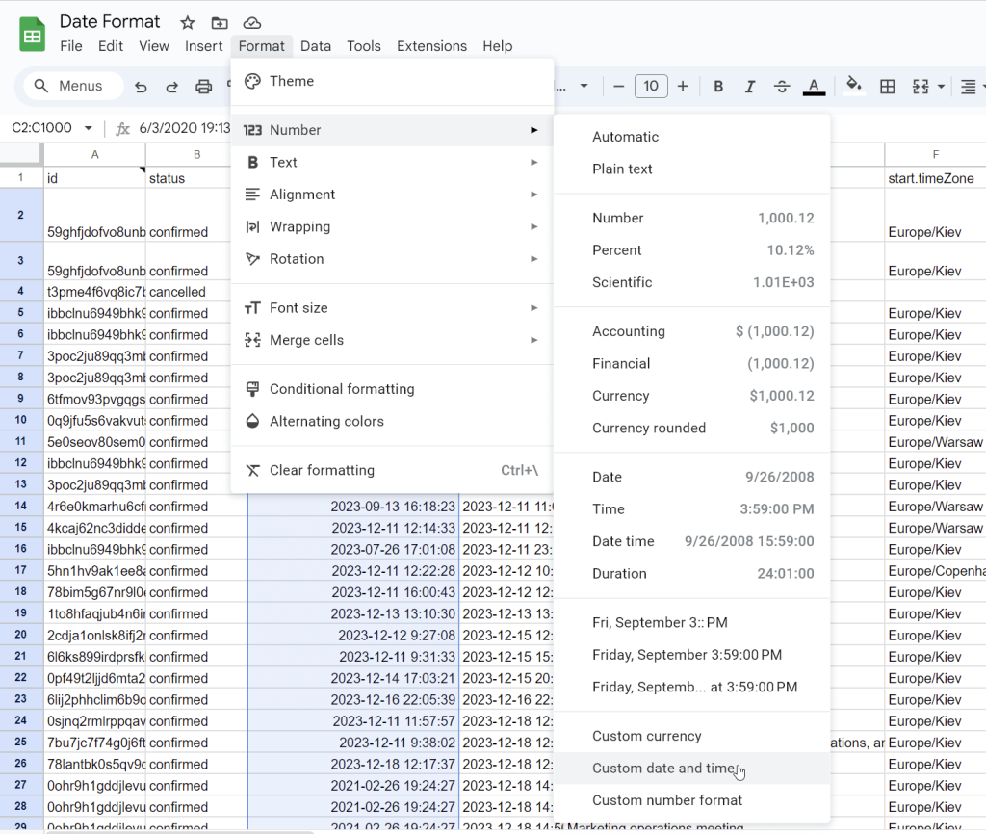Viewport: 986px width, 834px height.
Task: Open the Insert menu
Action: coord(204,46)
